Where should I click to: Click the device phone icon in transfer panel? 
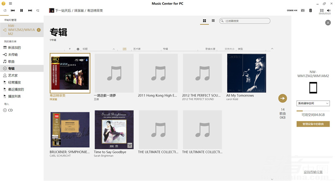pos(313,88)
